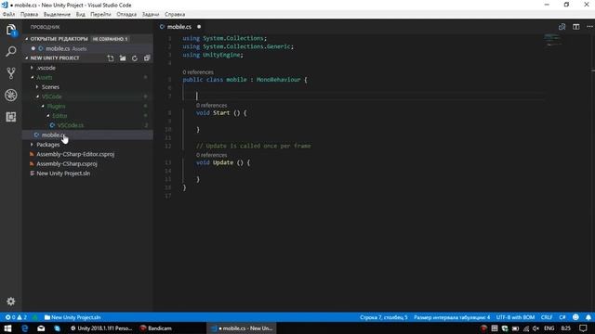Change UTF-8 with BOM encoding
The image size is (595, 334).
(515, 317)
